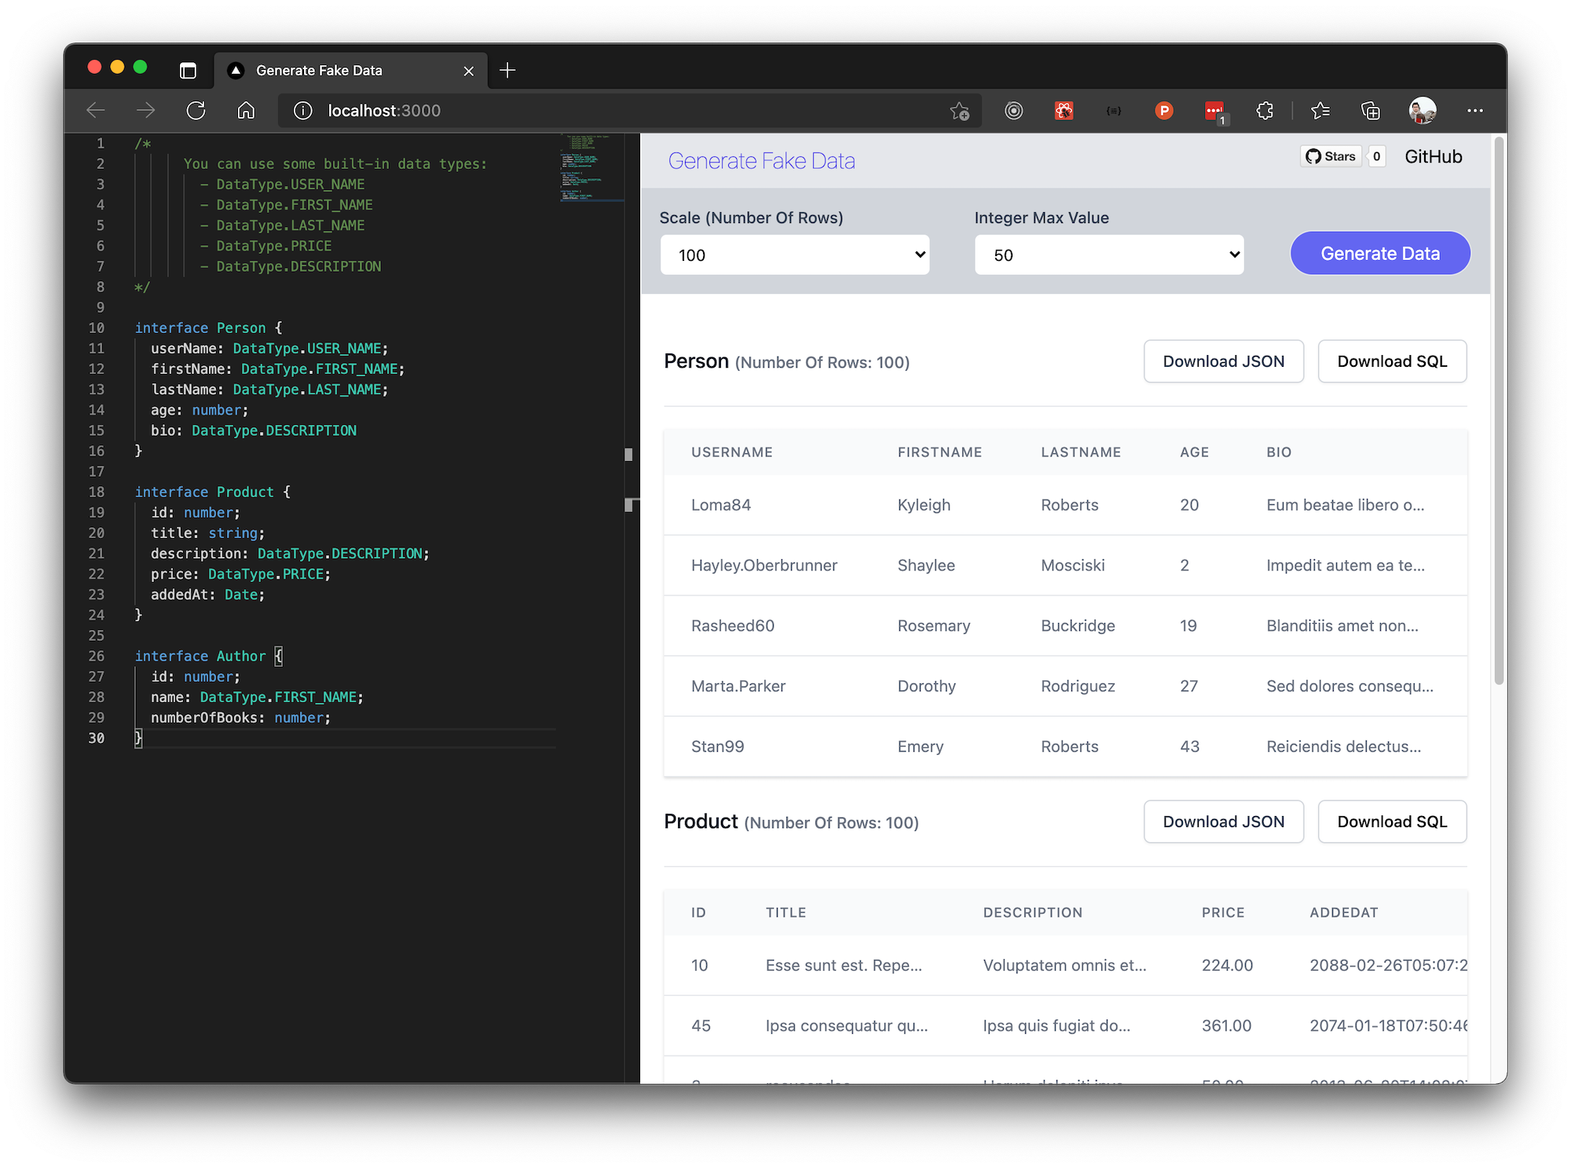Open the new tab plus button

pos(507,71)
